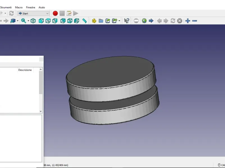Stop page loading with the grey X icon
The height and width of the screenshot is (168, 225).
coord(180,21)
